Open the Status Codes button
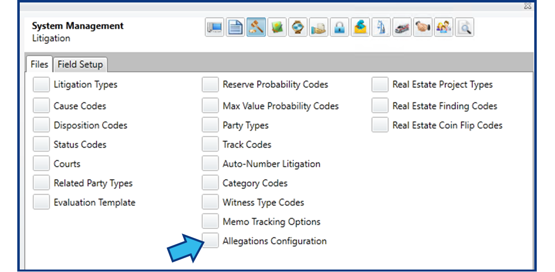 pos(41,144)
